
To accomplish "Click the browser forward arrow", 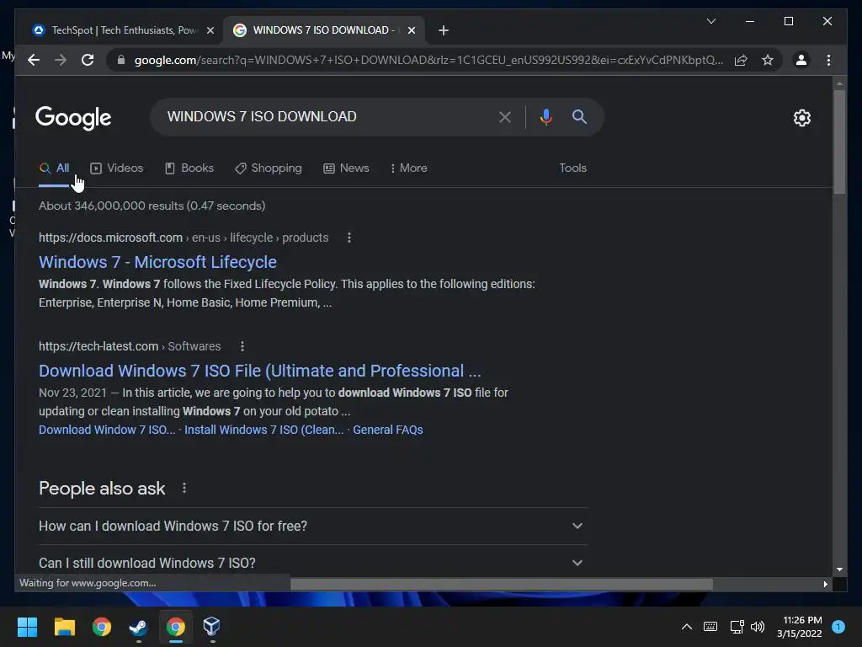I will point(61,60).
